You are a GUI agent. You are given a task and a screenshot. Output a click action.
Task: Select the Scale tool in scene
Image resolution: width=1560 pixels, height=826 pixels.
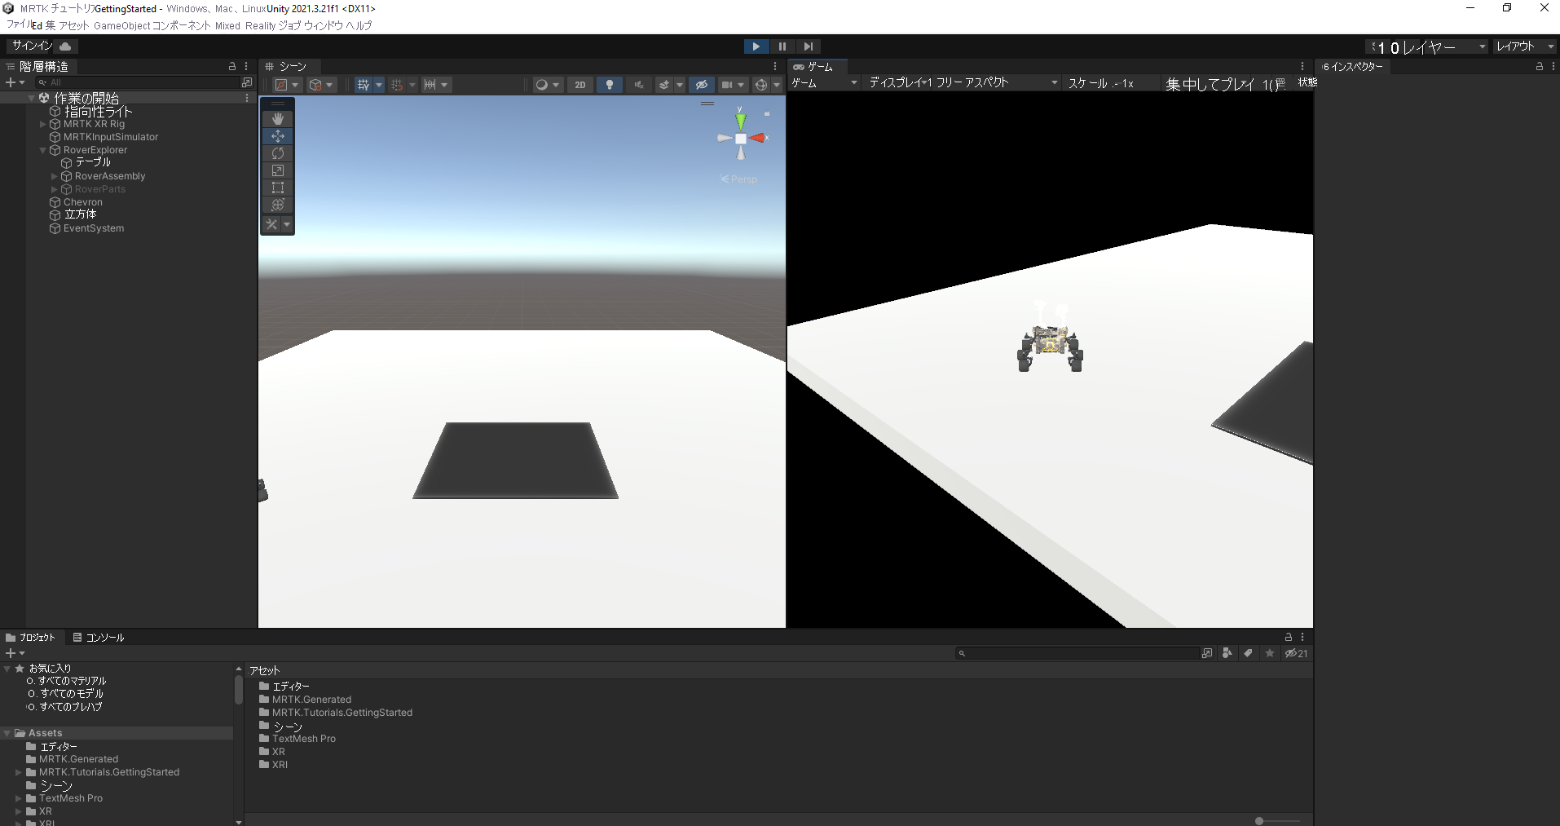[x=277, y=170]
